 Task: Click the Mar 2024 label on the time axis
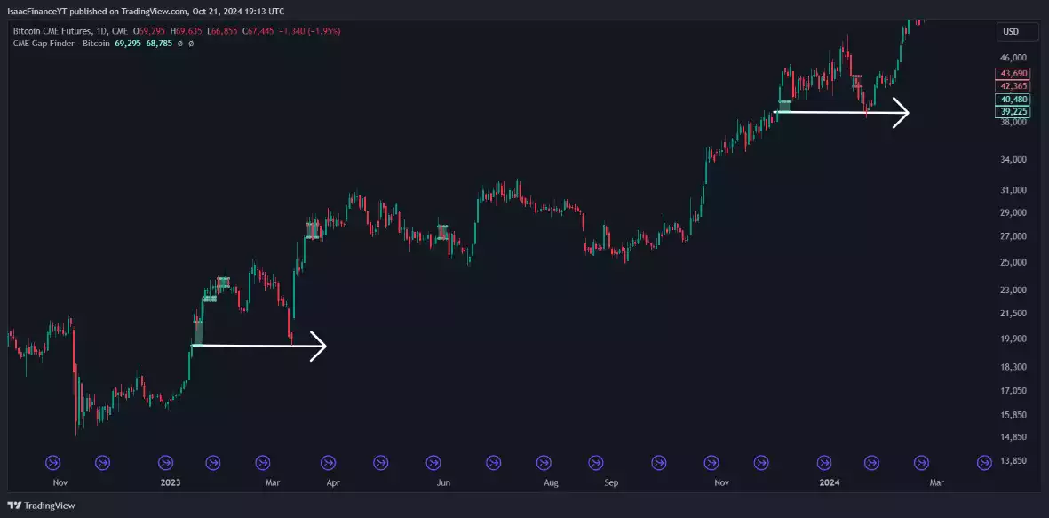pos(934,482)
